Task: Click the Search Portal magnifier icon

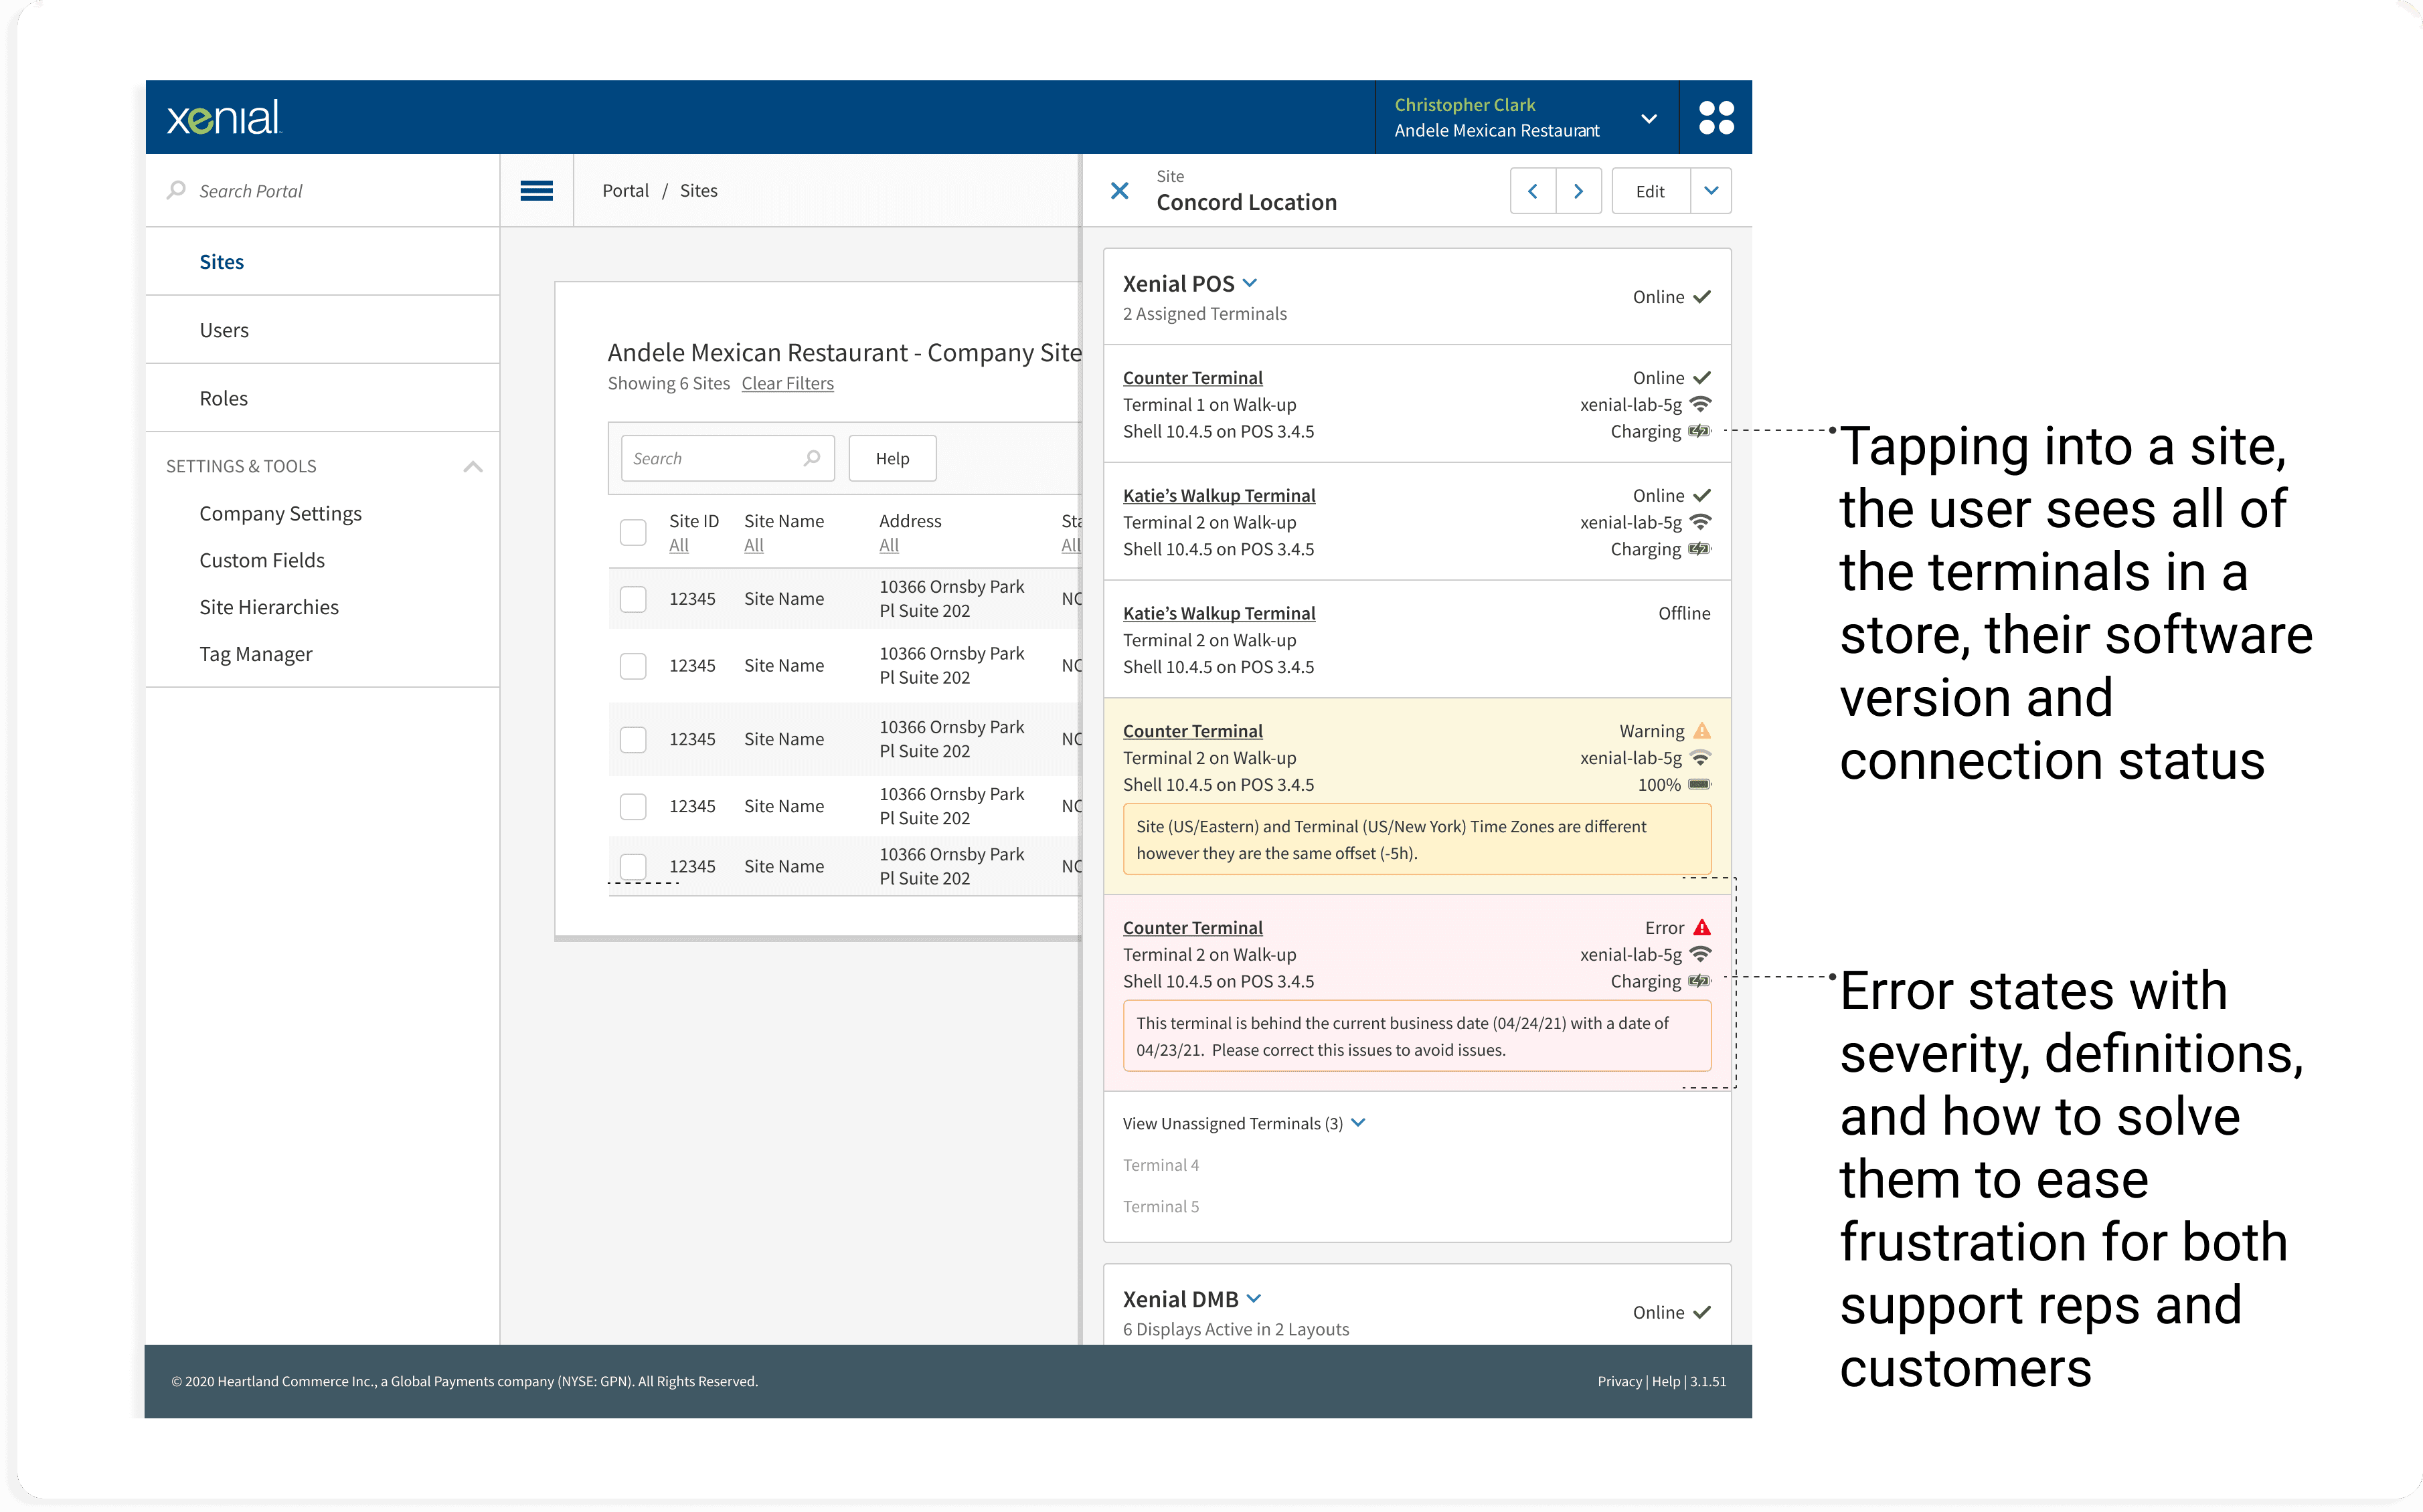Action: coord(176,190)
